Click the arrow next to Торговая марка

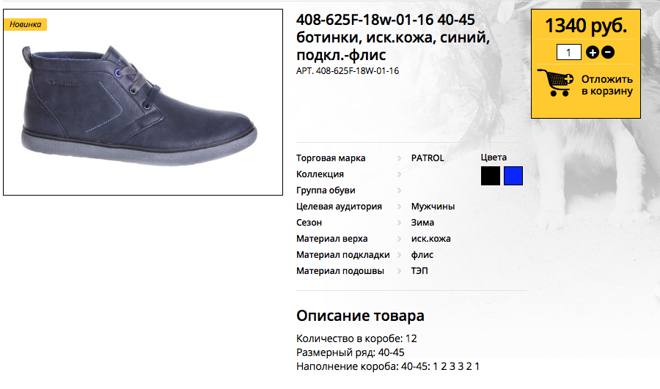399,158
